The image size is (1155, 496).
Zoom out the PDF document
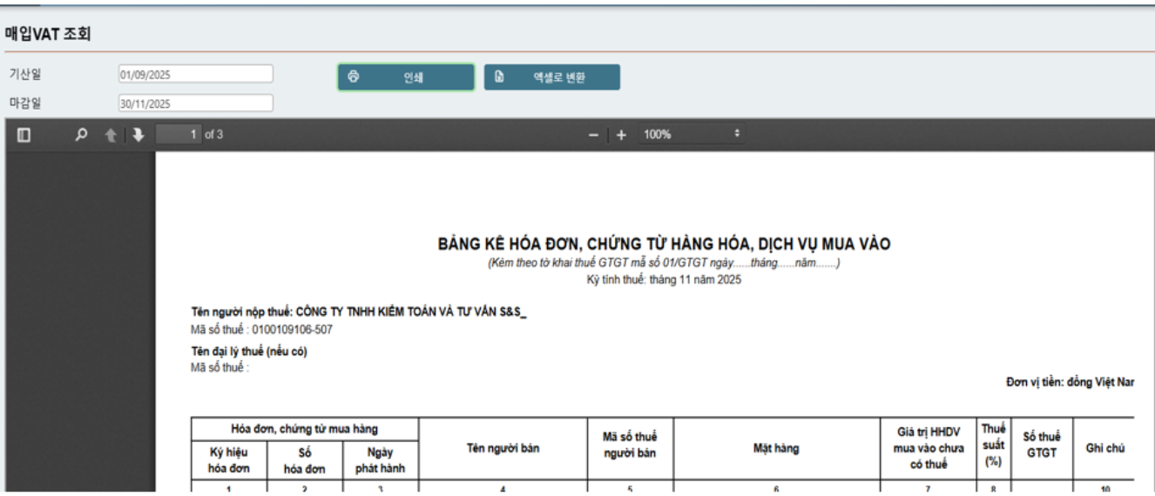click(593, 135)
